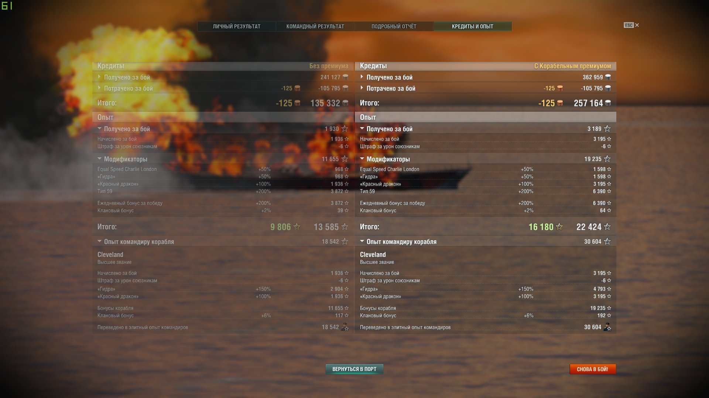Open 'Командный результат' tab
The height and width of the screenshot is (398, 709).
pos(315,26)
